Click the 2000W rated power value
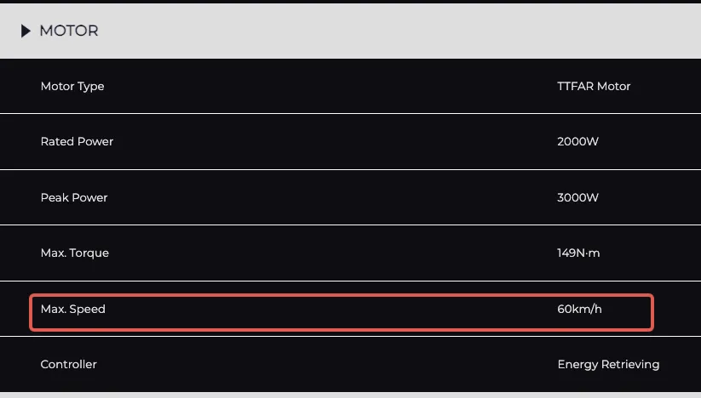 click(x=577, y=141)
